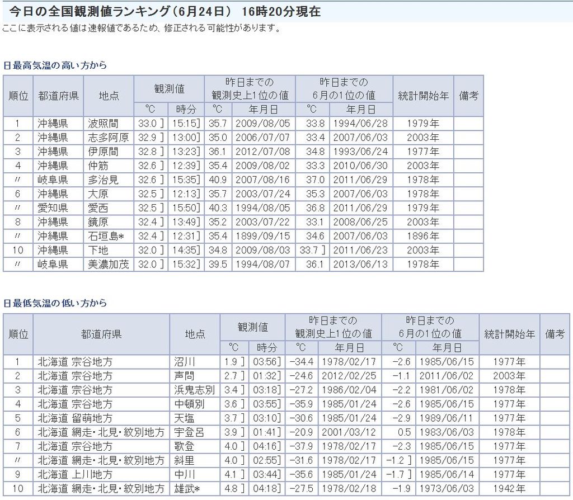Select the -37.9 record low value
Image resolution: width=573 pixels, height=500 pixels.
301,446
